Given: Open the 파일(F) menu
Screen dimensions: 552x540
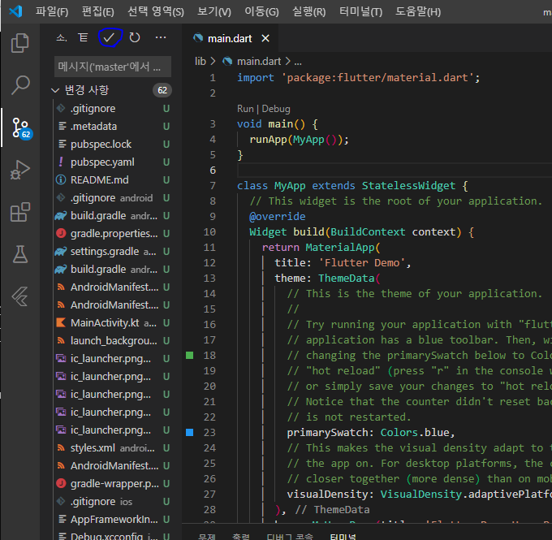Looking at the screenshot, I should pyautogui.click(x=52, y=12).
